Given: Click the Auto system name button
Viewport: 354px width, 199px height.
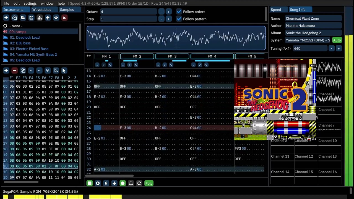Looking at the screenshot, I should point(337,40).
